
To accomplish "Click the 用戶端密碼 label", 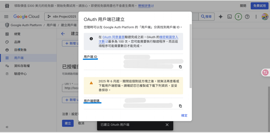I will click(x=91, y=101).
